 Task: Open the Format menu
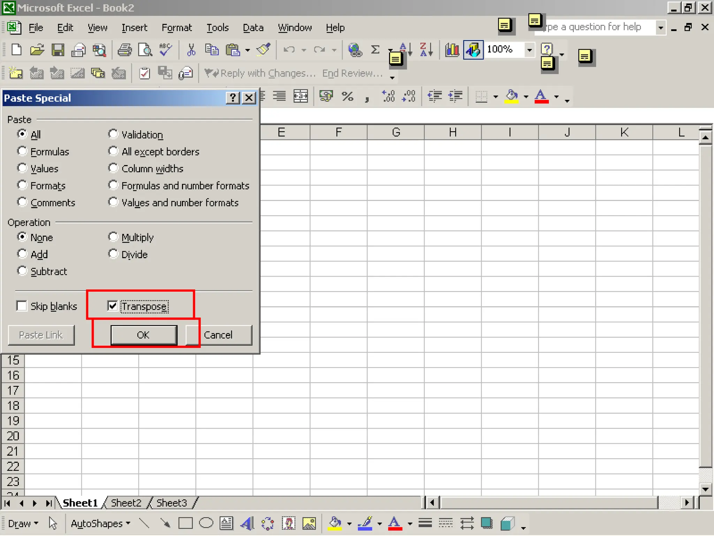point(176,28)
